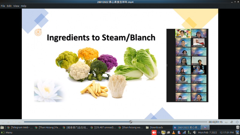Switch to the Downloads folder taskbar window

tap(154, 127)
